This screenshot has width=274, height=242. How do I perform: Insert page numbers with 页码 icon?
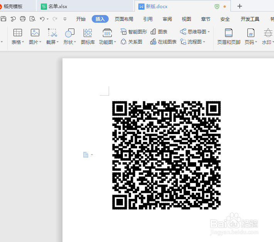(251, 33)
